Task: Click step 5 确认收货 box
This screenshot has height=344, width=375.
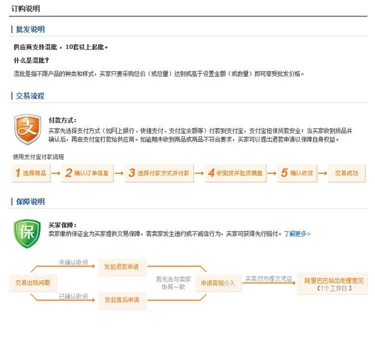Action: [x=297, y=173]
